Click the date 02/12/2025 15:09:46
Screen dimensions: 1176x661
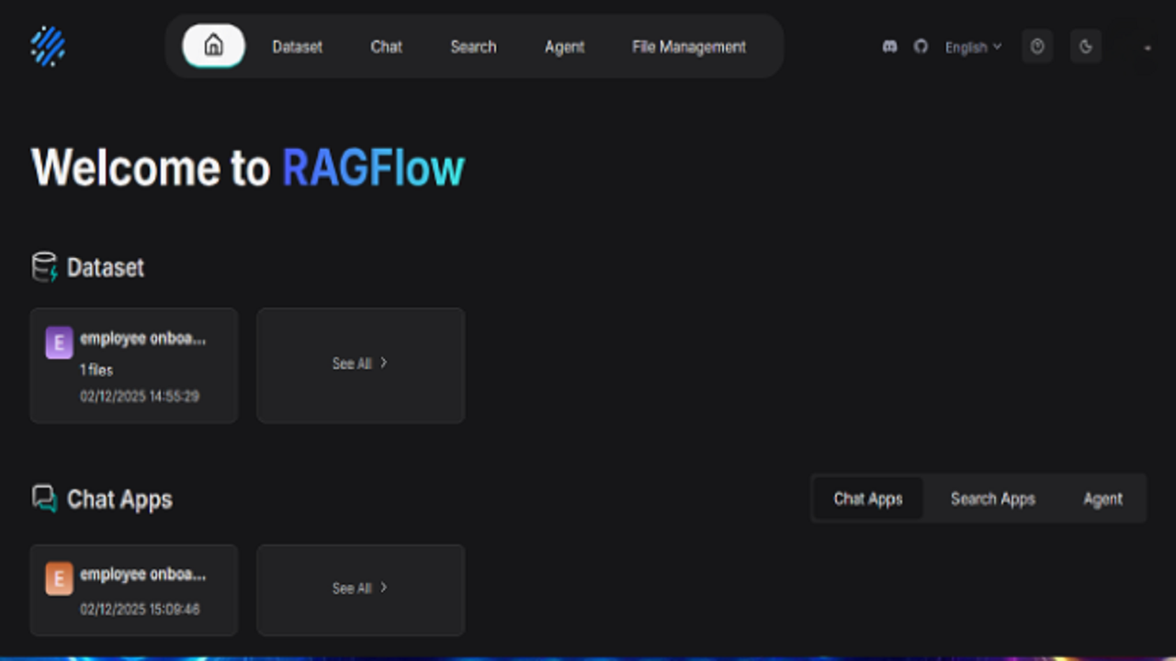[140, 609]
